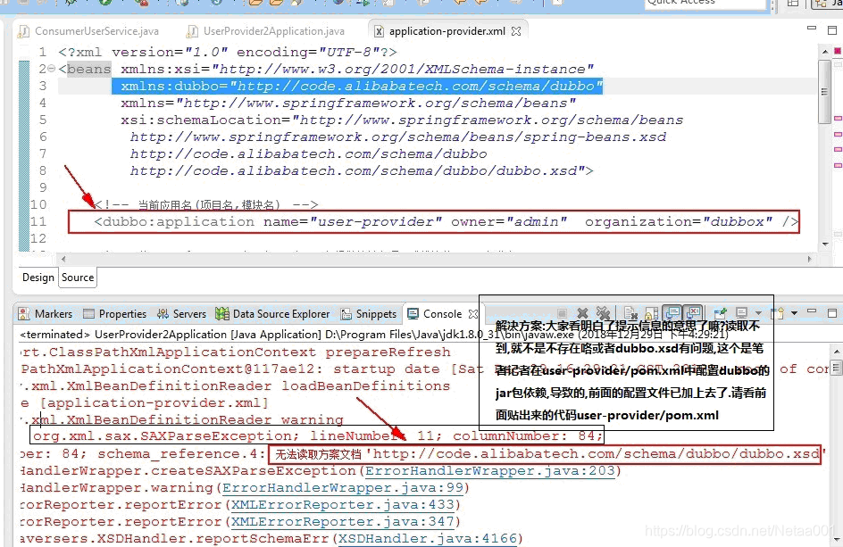Click the overview ruler marker beside line 5
Screen dimensions: 843x547
tap(838, 118)
